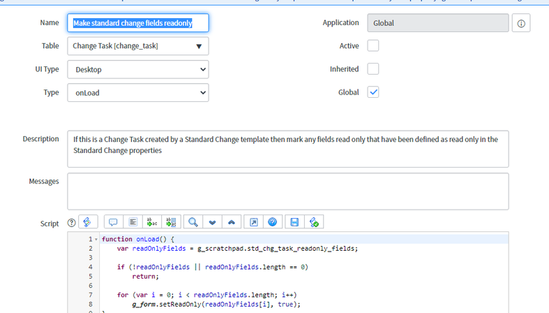The height and width of the screenshot is (313, 549).
Task: Click the Find Next down-arrow icon
Action: point(212,222)
